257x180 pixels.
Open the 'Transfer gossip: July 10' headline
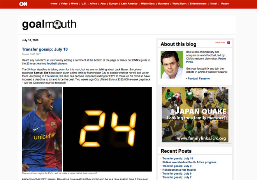click(45, 49)
